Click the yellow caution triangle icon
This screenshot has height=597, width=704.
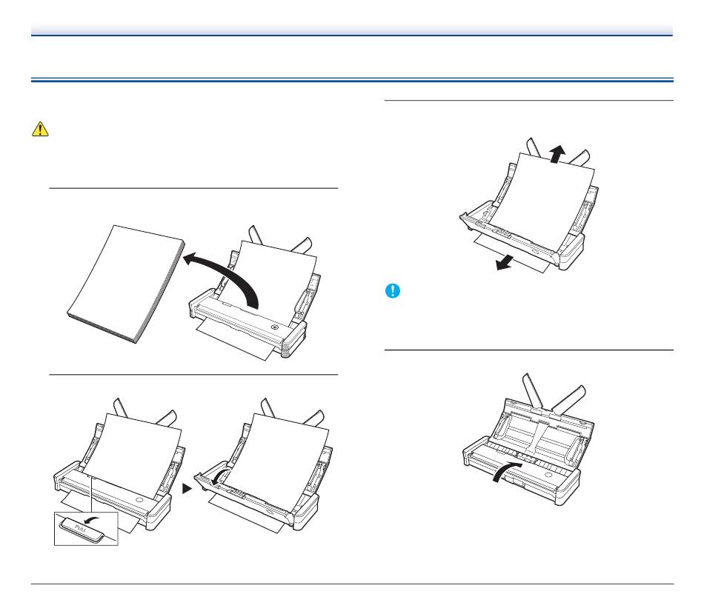click(40, 129)
